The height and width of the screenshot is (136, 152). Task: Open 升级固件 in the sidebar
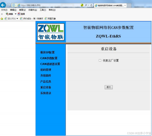point(46,75)
